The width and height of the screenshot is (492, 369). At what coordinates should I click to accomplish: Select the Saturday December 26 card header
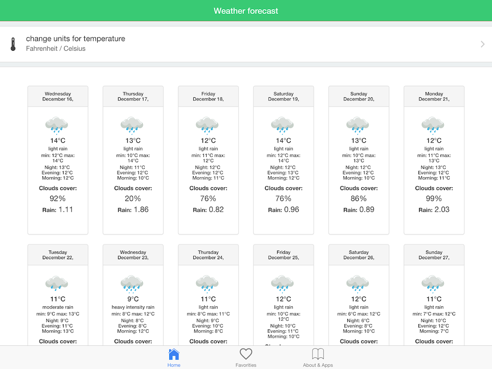coord(359,255)
